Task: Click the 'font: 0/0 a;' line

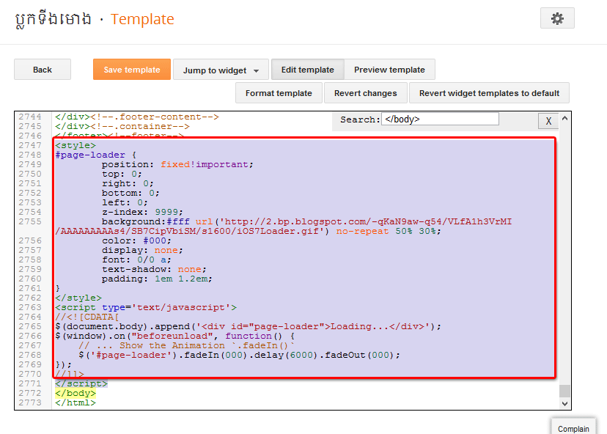Action: (x=136, y=260)
